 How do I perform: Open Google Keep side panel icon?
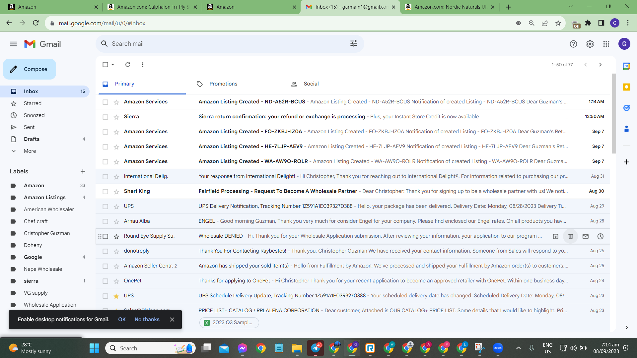[x=626, y=87]
